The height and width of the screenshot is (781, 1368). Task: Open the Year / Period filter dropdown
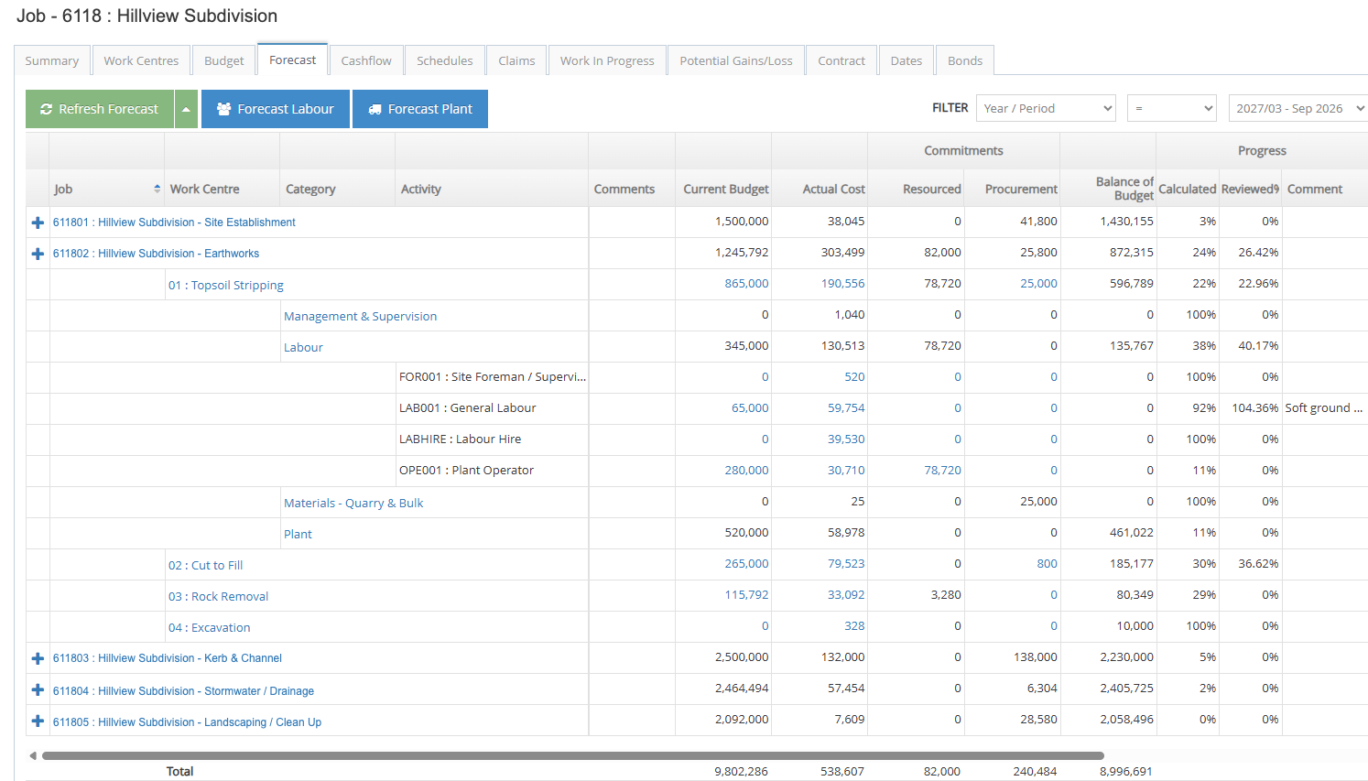(x=1046, y=108)
